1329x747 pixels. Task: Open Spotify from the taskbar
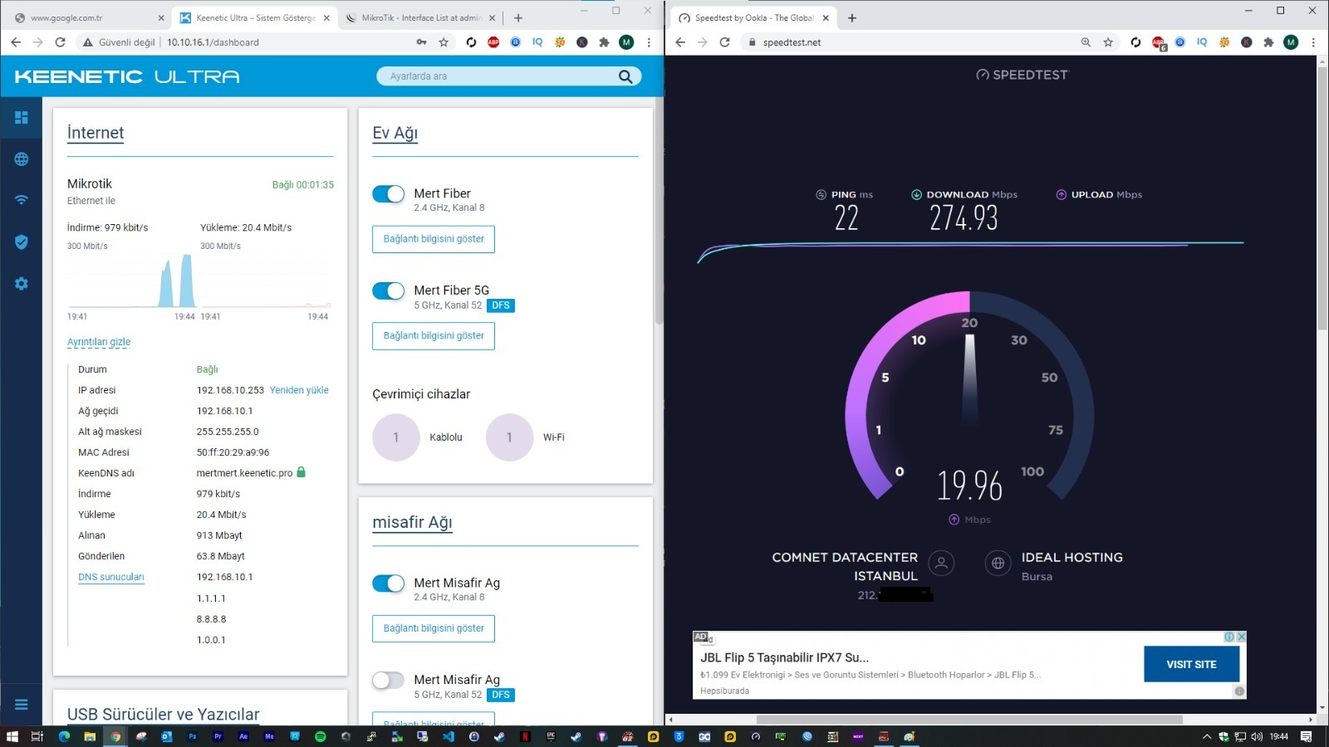[x=321, y=736]
